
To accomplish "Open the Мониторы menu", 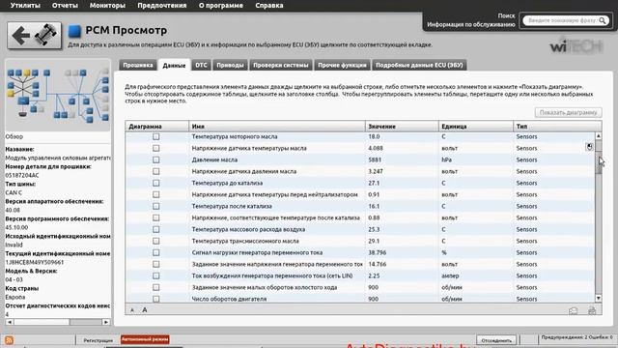I will click(107, 6).
